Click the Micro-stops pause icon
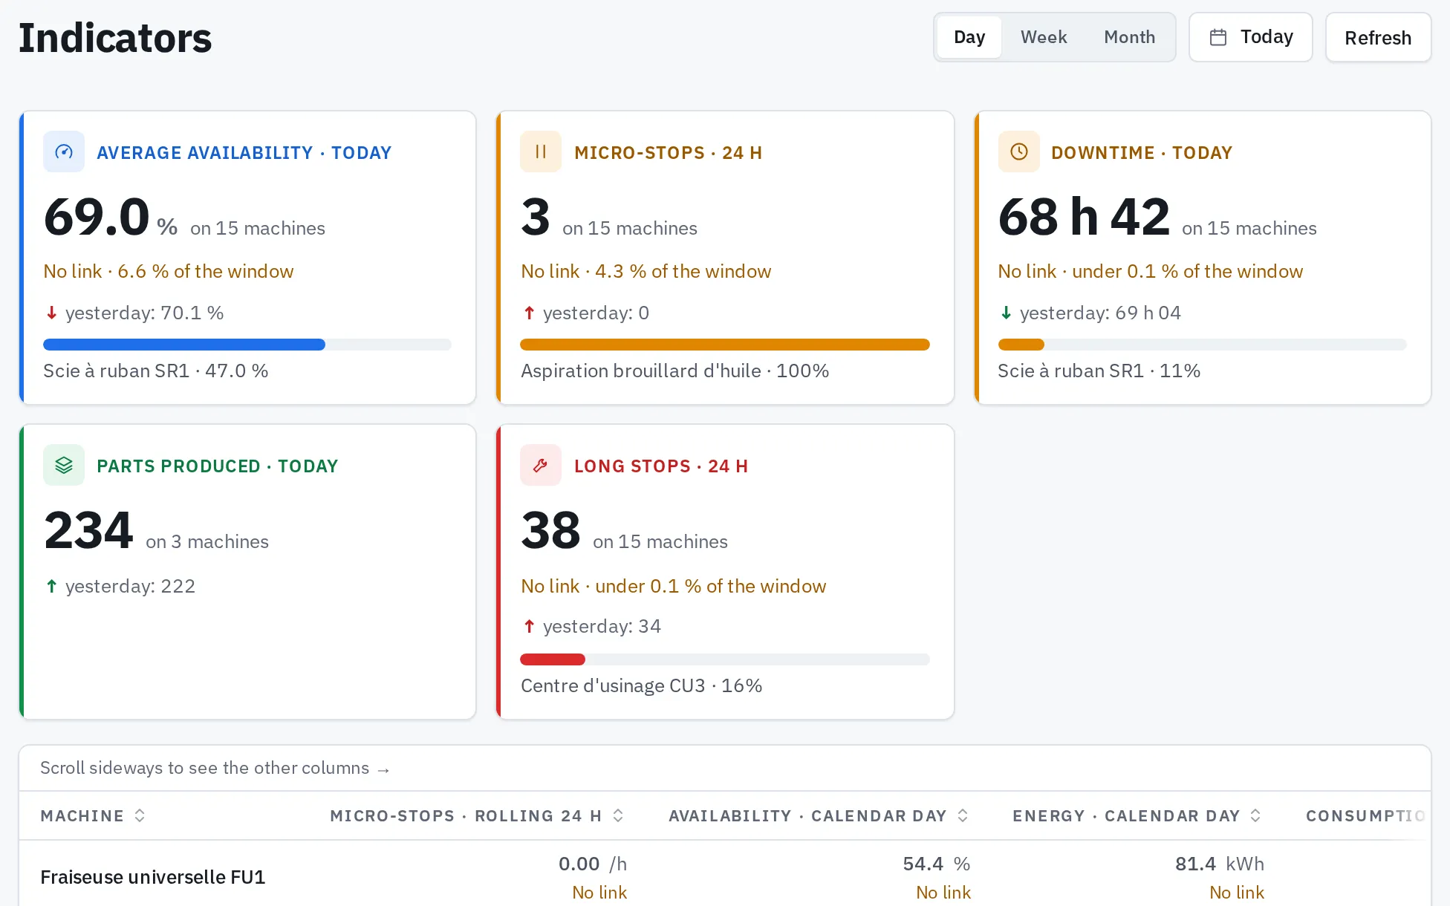 (x=541, y=151)
